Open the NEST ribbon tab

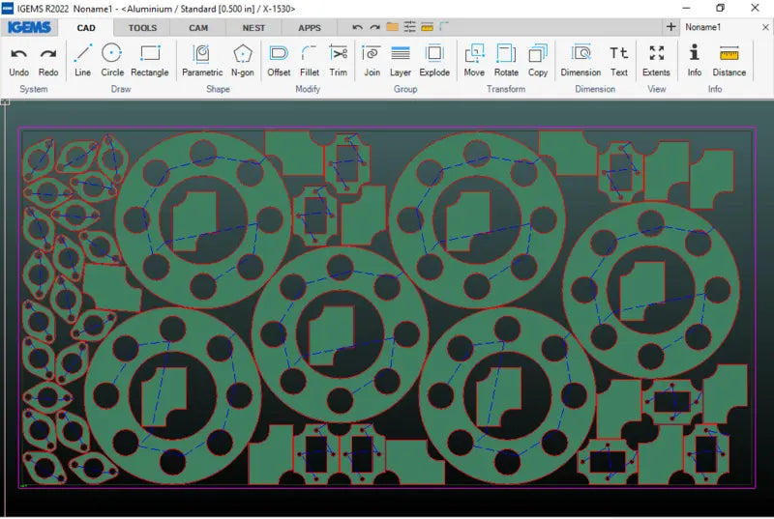point(253,28)
